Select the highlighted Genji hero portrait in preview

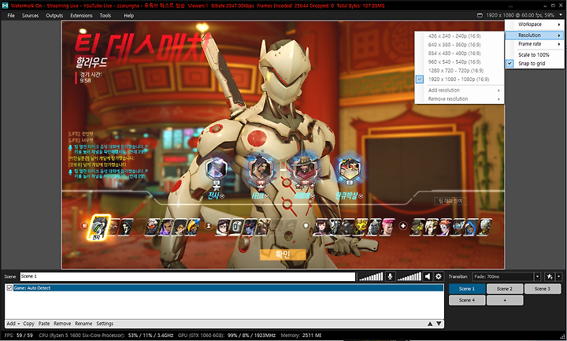tap(98, 228)
